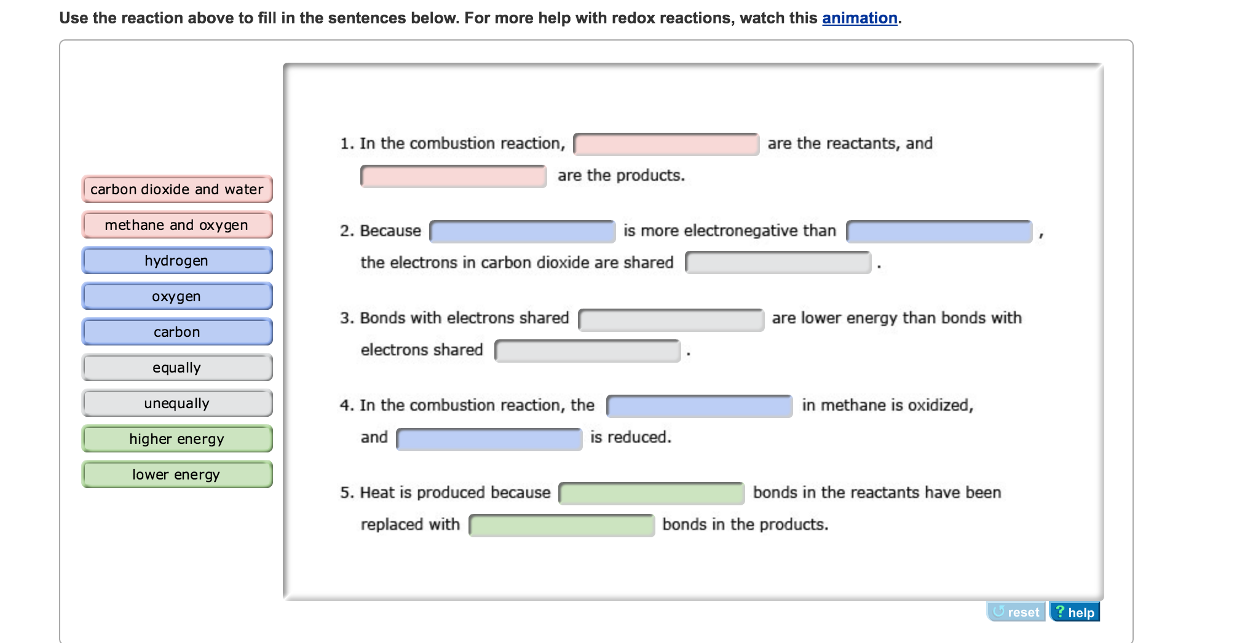The image size is (1253, 643).
Task: Select the "carbon dioxide and water" tile
Action: pos(176,189)
